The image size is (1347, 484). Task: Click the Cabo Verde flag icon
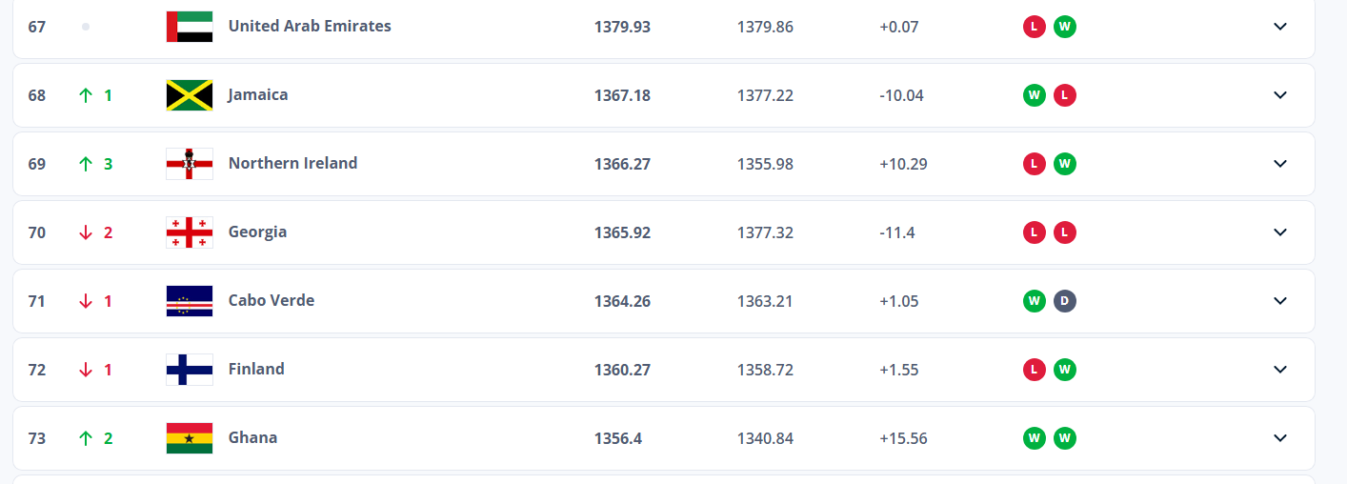(190, 301)
